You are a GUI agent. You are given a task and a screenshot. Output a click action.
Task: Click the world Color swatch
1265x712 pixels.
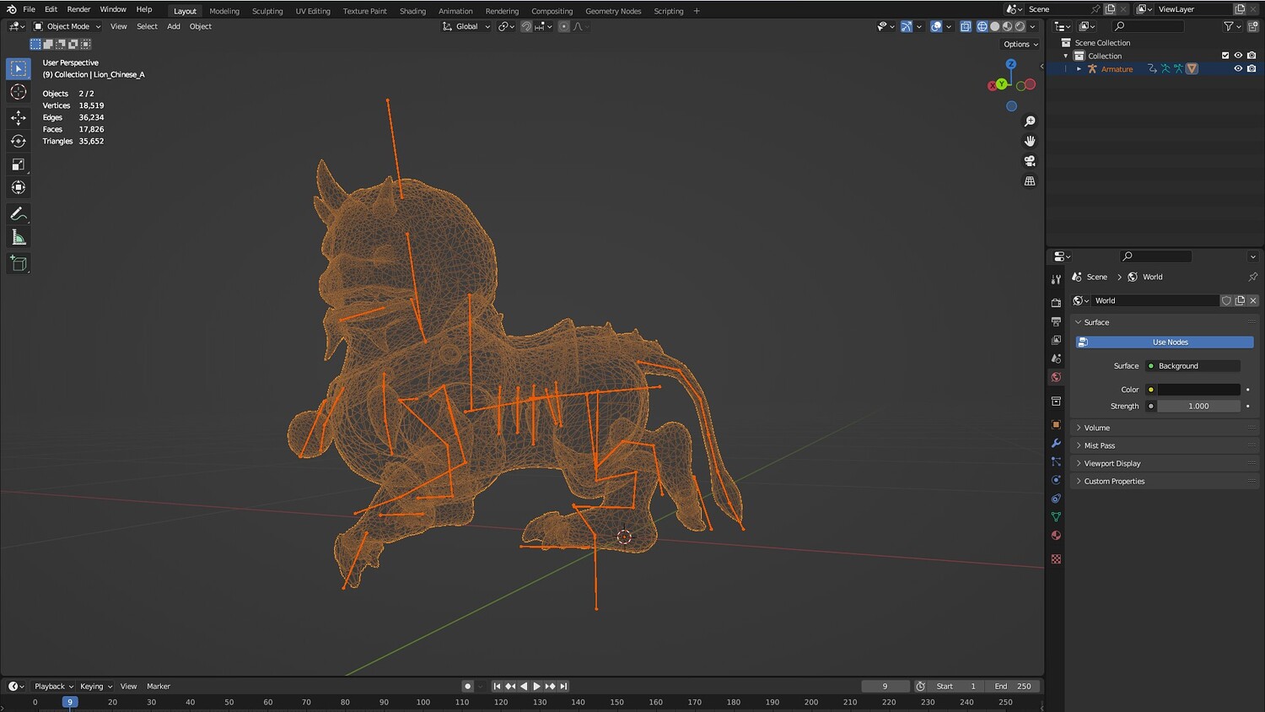pos(1198,390)
